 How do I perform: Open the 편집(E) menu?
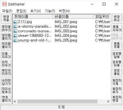coord(21,11)
